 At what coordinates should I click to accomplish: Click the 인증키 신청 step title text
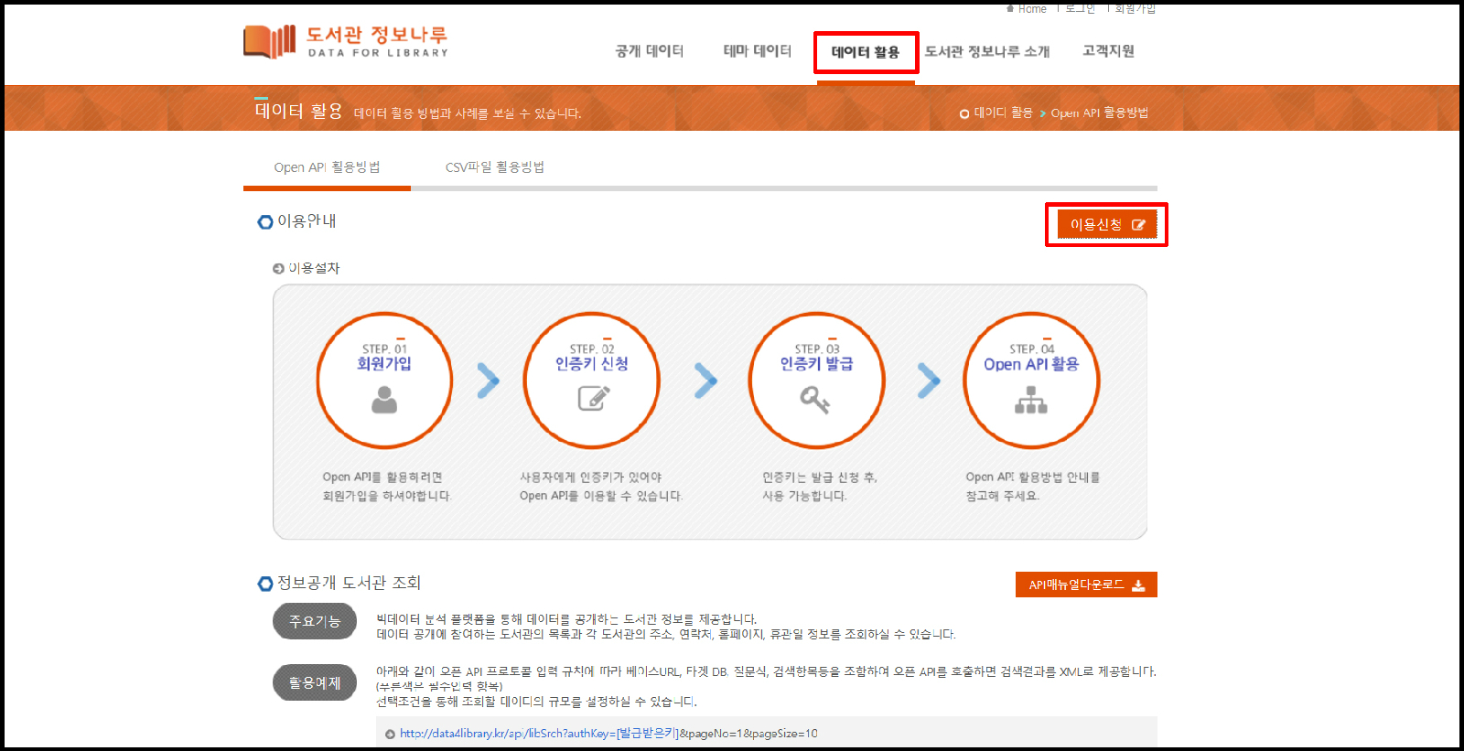click(x=592, y=364)
